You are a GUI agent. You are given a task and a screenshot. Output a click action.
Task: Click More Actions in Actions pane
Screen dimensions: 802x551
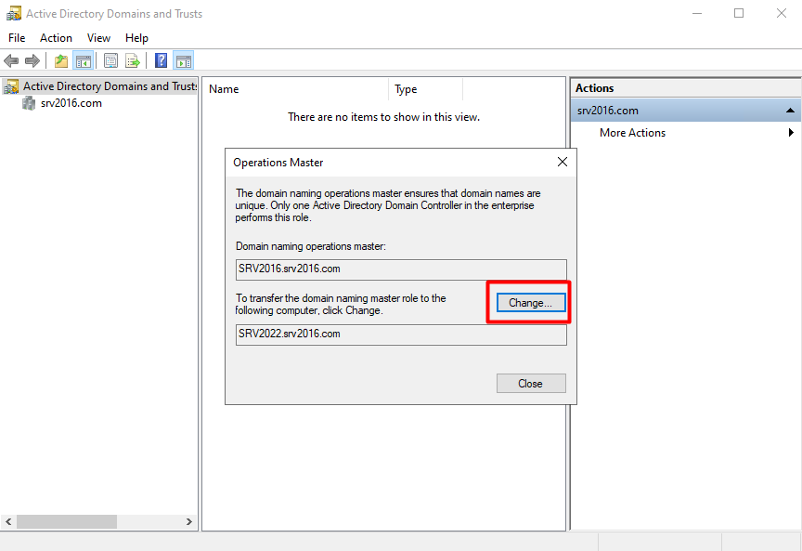pyautogui.click(x=632, y=133)
